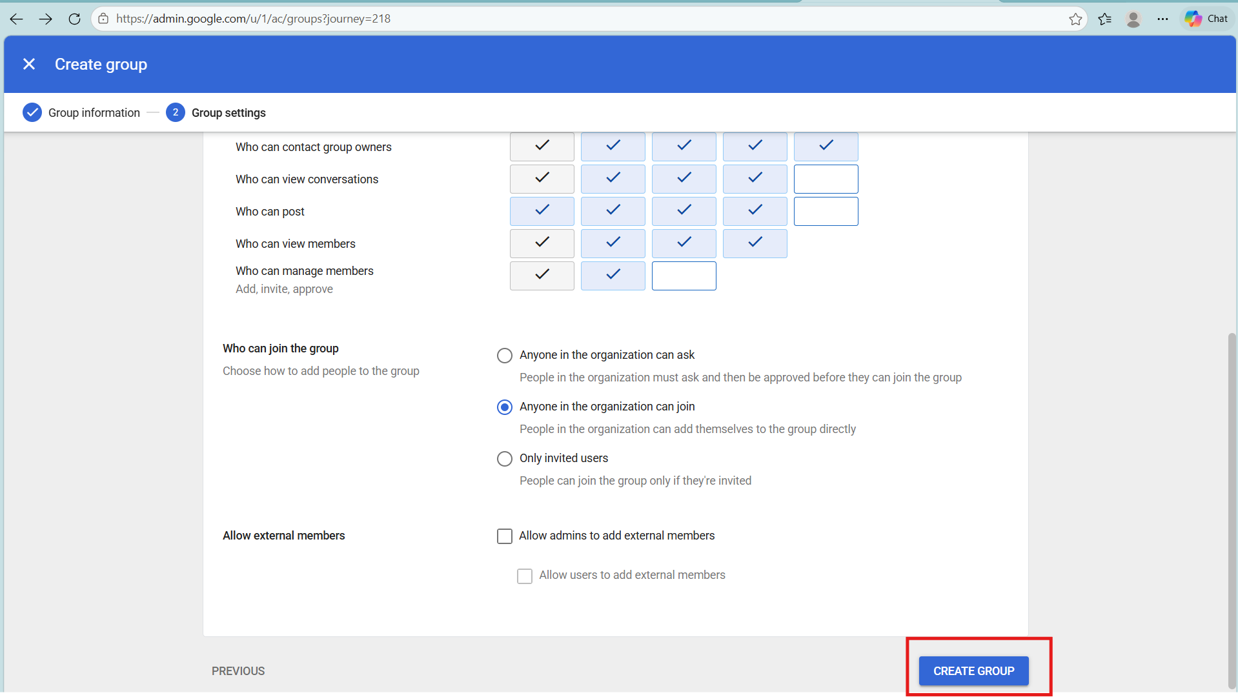Click the PREVIOUS button
The height and width of the screenshot is (697, 1238).
[x=238, y=671]
